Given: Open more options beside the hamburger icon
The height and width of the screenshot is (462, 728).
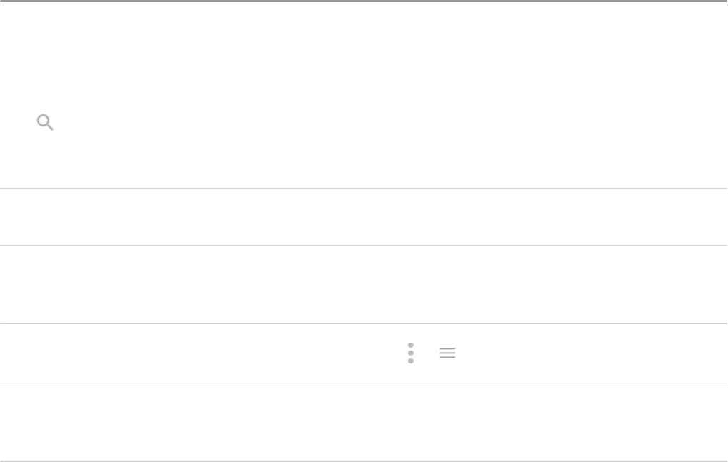Looking at the screenshot, I should [x=411, y=353].
